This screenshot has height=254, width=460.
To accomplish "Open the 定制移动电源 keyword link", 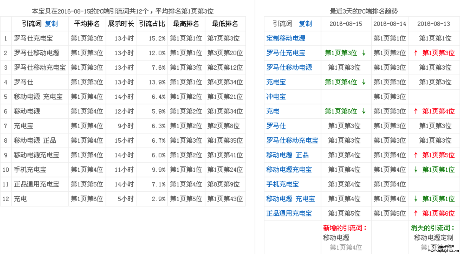I will point(286,38).
